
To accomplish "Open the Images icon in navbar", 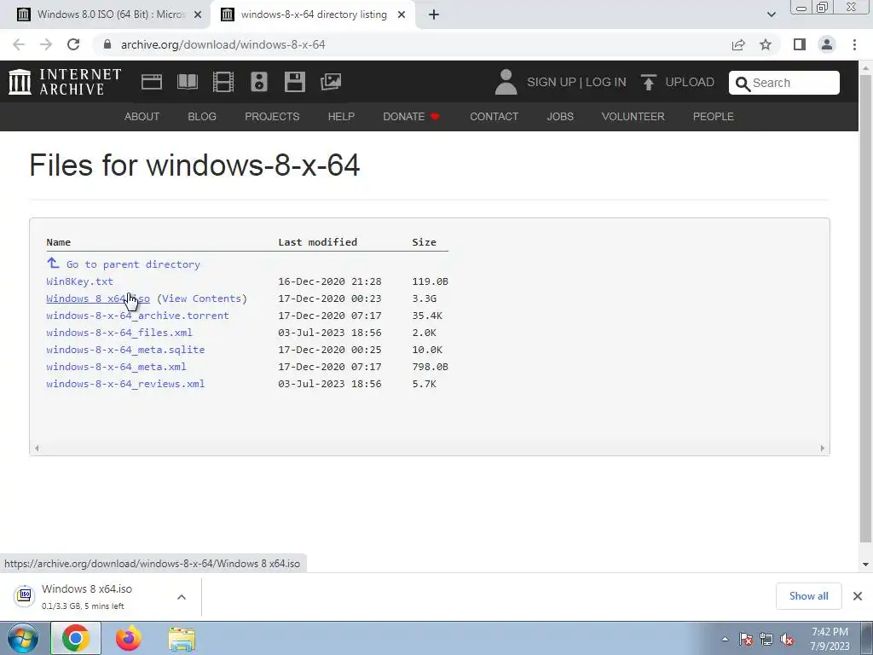I will pyautogui.click(x=331, y=82).
